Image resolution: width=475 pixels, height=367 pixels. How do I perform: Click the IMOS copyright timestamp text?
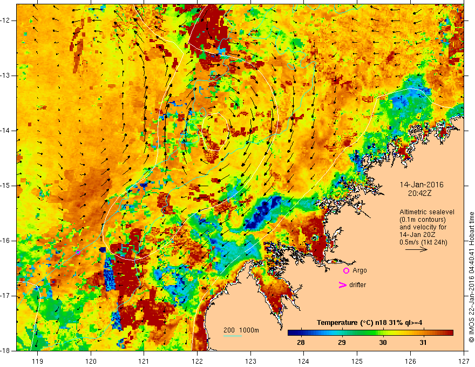click(x=471, y=277)
